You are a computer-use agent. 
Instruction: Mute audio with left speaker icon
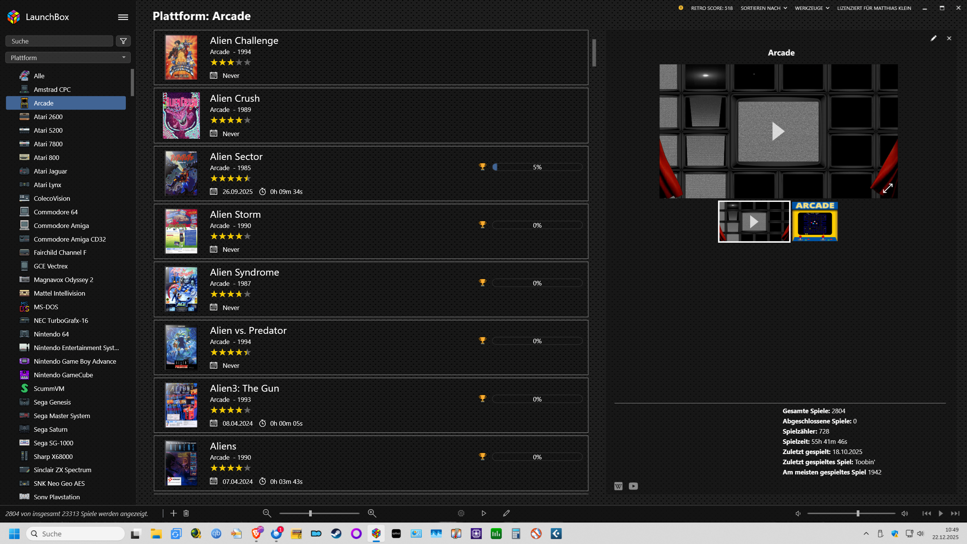798,513
